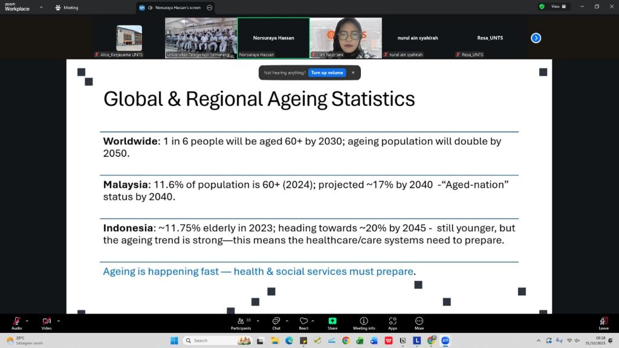Open the View layout menu
619x348 pixels.
click(x=559, y=7)
